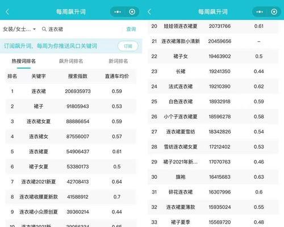Image resolution: width=284 pixels, height=227 pixels.
Task: Click search index 206935973
Action: [x=78, y=91]
